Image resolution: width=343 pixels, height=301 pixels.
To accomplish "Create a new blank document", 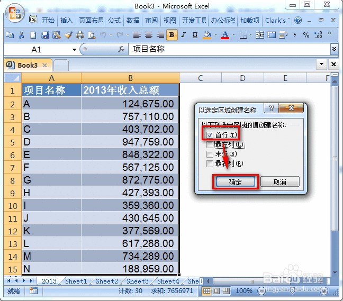I will click(x=33, y=35).
